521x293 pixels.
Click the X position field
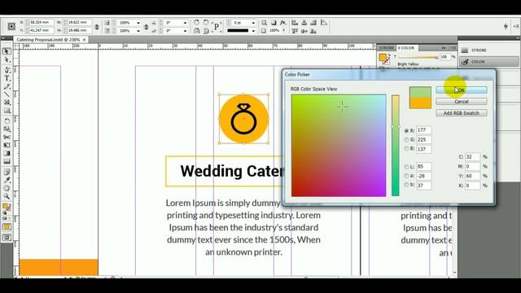42,22
